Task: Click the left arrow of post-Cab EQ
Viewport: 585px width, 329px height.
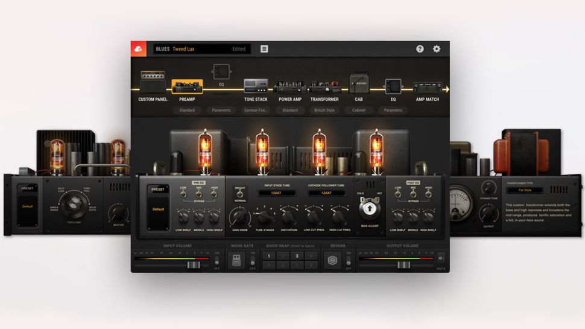Action: (x=383, y=87)
